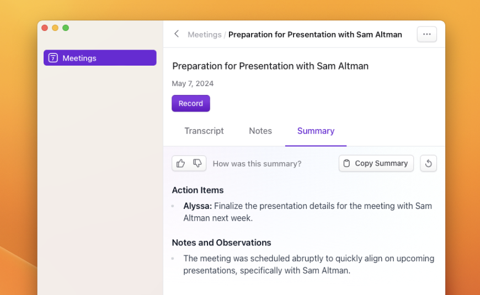Click the Copy Summary button

(376, 163)
